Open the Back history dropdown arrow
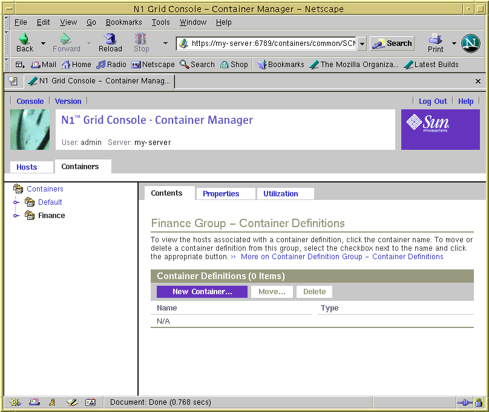Viewport: 489px width, 412px height. tap(44, 43)
